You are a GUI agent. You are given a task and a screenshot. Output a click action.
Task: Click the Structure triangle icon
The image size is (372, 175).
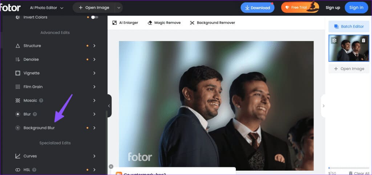pyautogui.click(x=17, y=46)
